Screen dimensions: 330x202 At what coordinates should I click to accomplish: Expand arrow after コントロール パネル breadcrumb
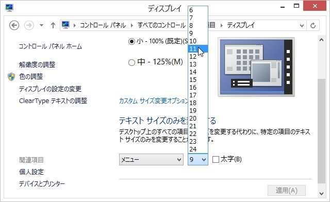132,25
